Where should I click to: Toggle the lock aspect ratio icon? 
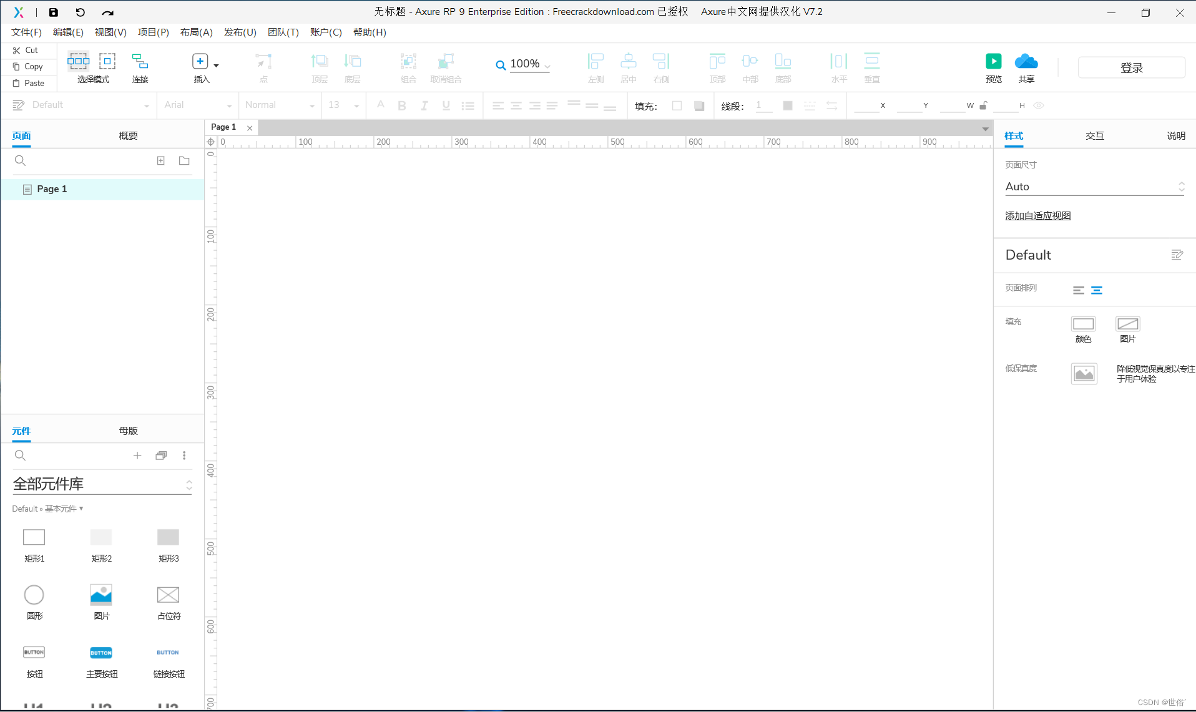(983, 105)
